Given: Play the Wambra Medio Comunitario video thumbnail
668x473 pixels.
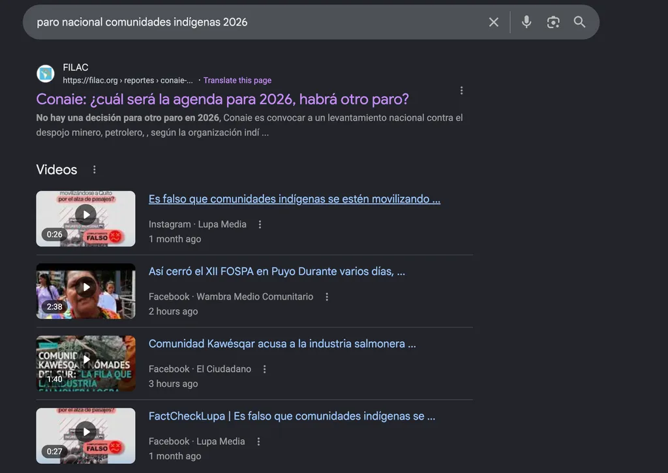Looking at the screenshot, I should coord(85,291).
